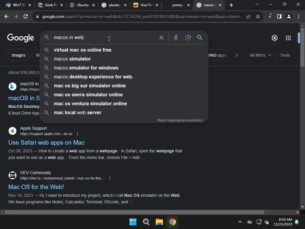305x229 pixels.
Task: Close the Geek Prank tab
Action: pyautogui.click(x=62, y=5)
